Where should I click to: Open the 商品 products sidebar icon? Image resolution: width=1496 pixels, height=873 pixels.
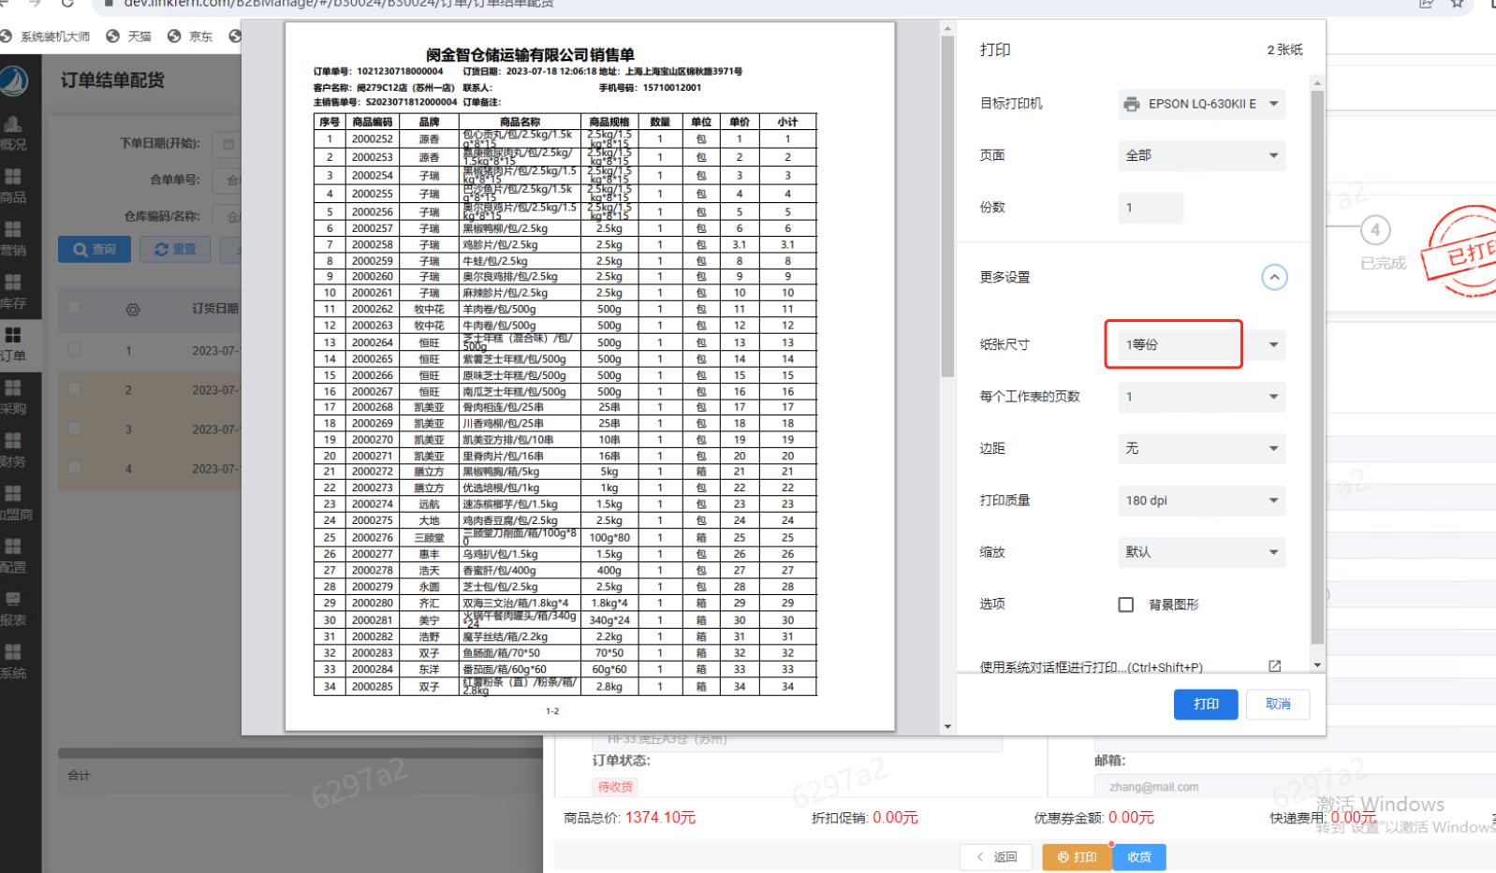13,177
